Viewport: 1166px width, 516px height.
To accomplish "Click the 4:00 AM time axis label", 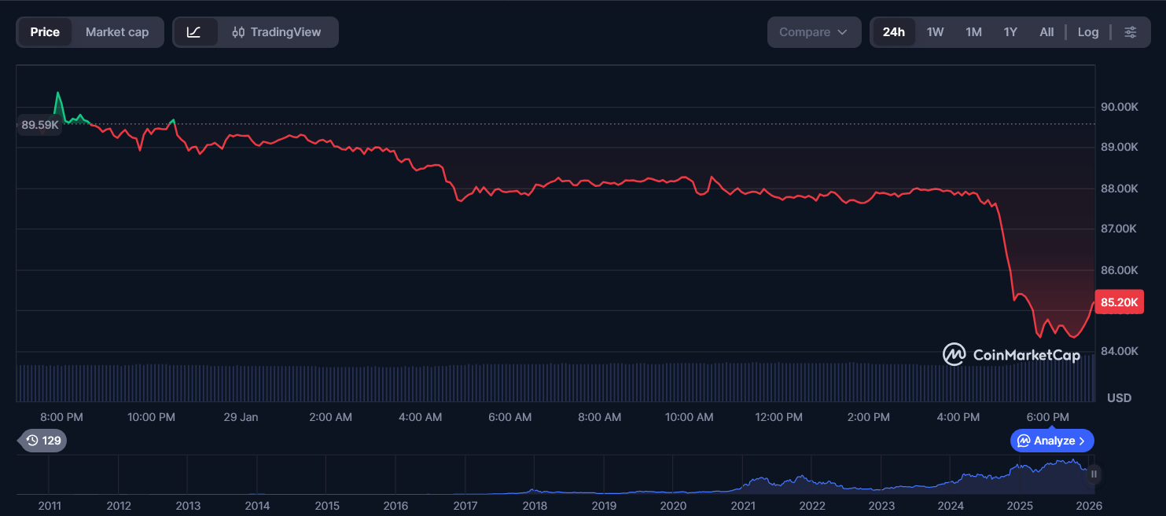I will pos(420,417).
